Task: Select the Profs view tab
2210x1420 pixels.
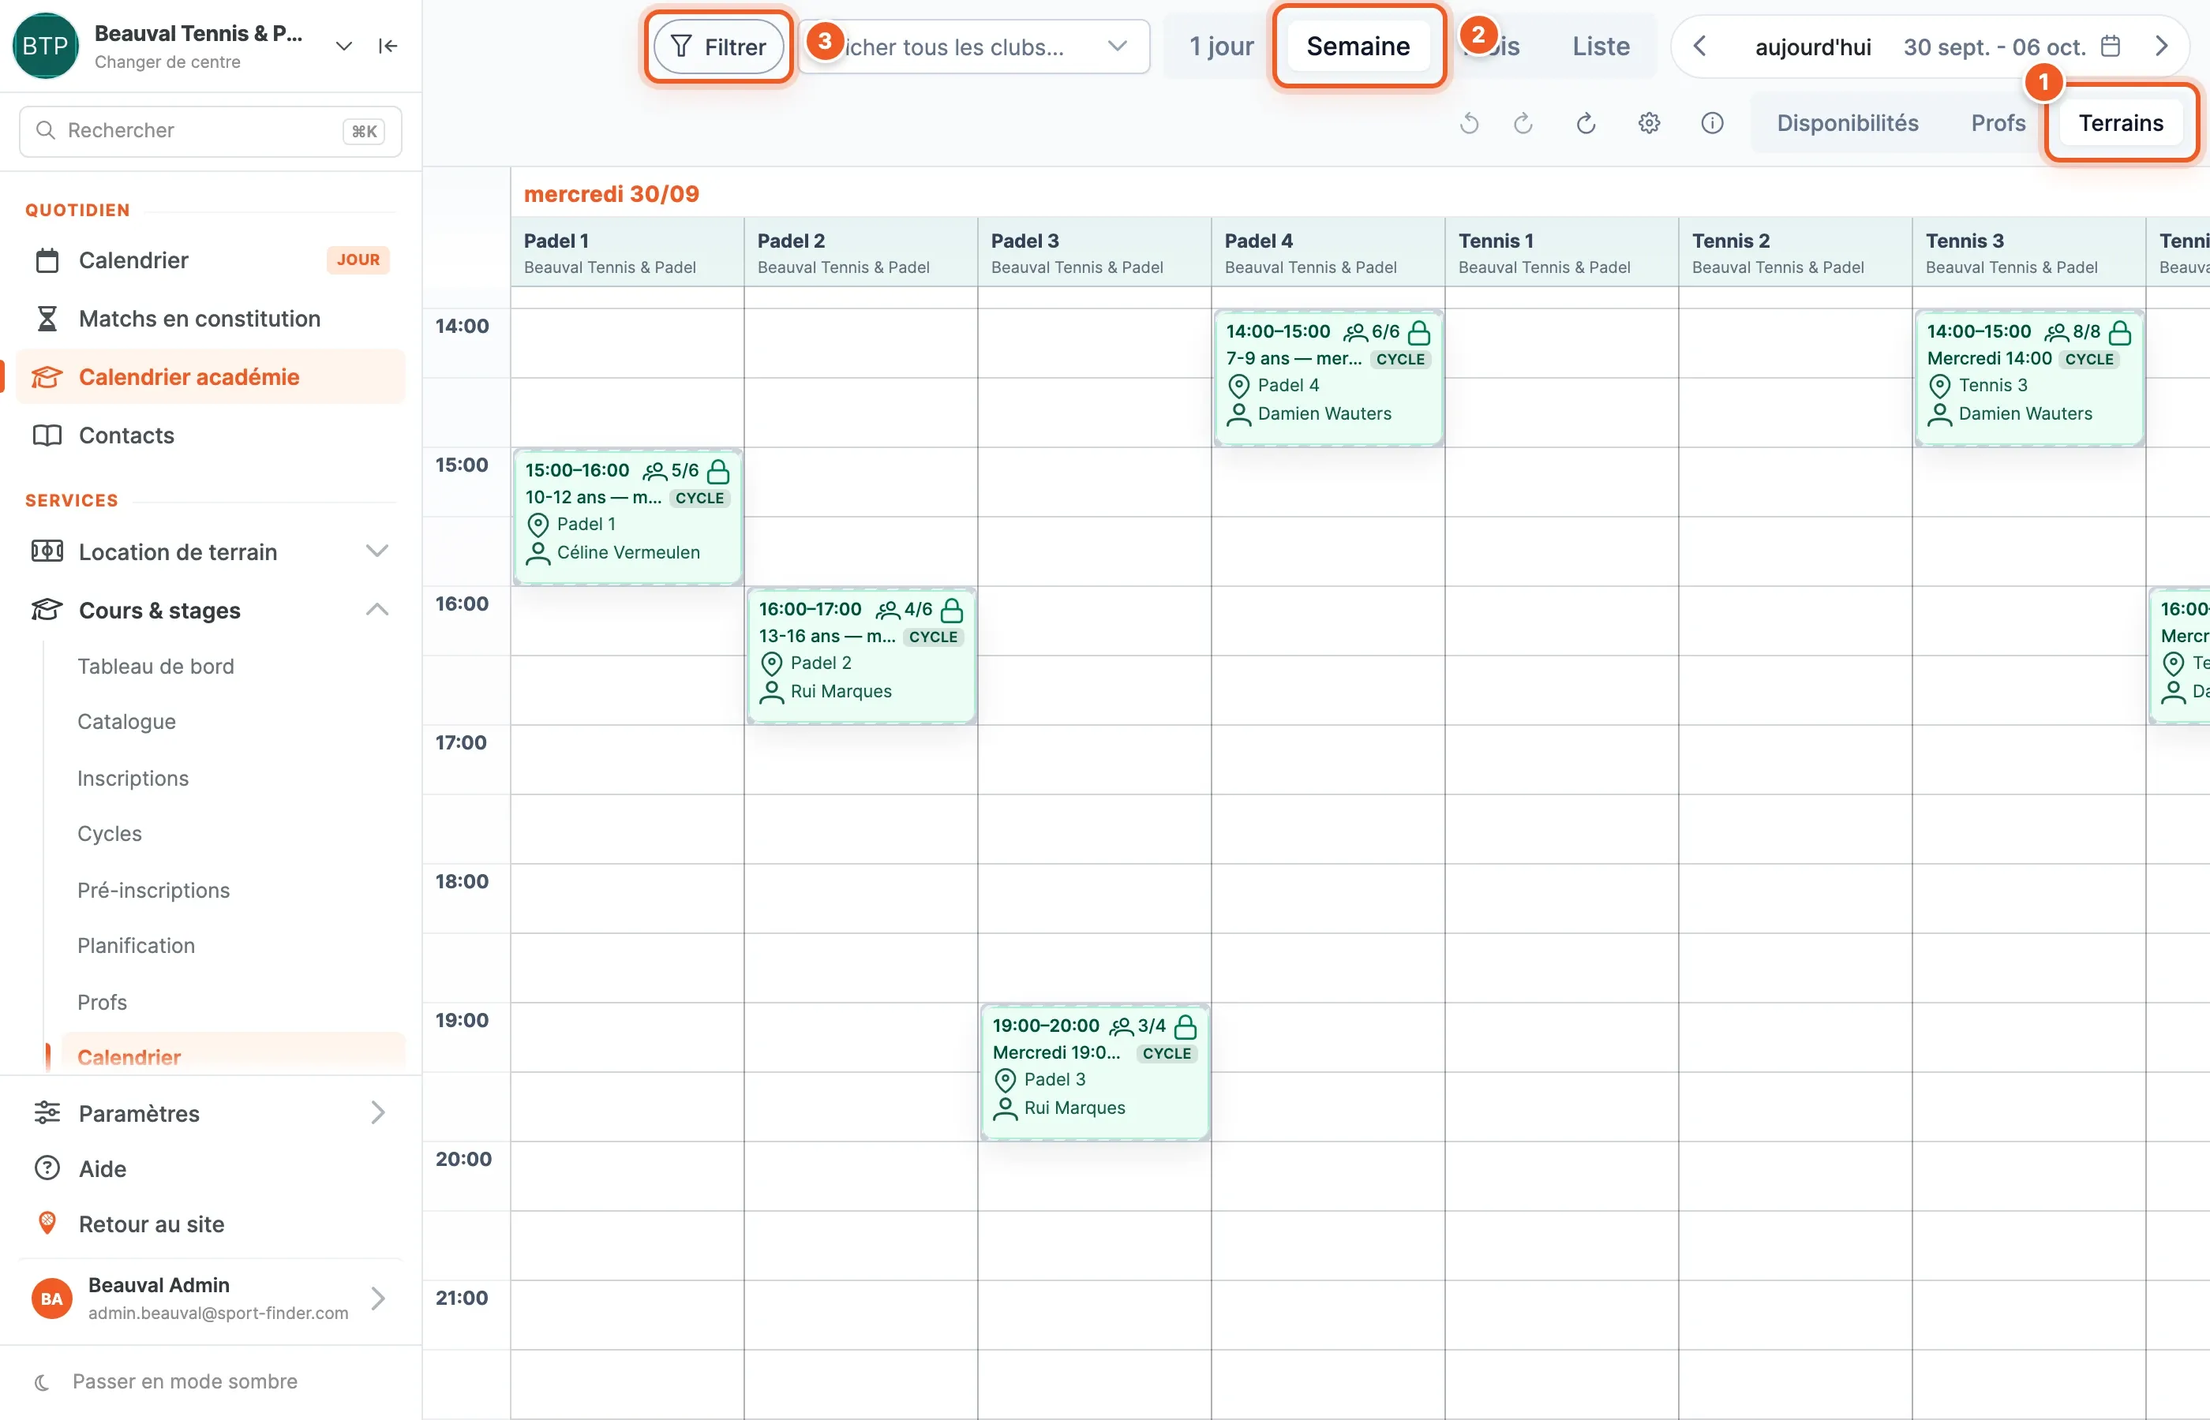Action: [1998, 122]
